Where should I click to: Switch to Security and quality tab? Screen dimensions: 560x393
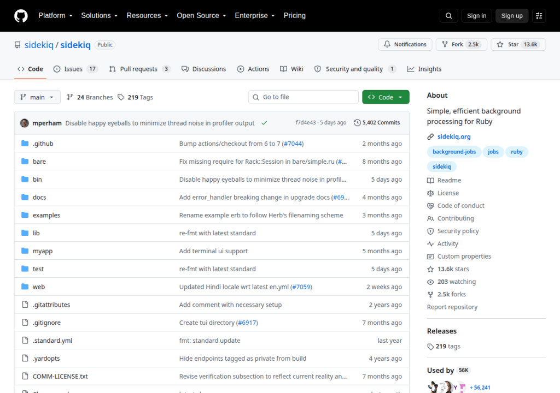[355, 69]
